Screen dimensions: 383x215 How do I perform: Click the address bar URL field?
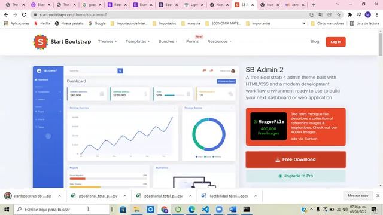pyautogui.click(x=171, y=14)
